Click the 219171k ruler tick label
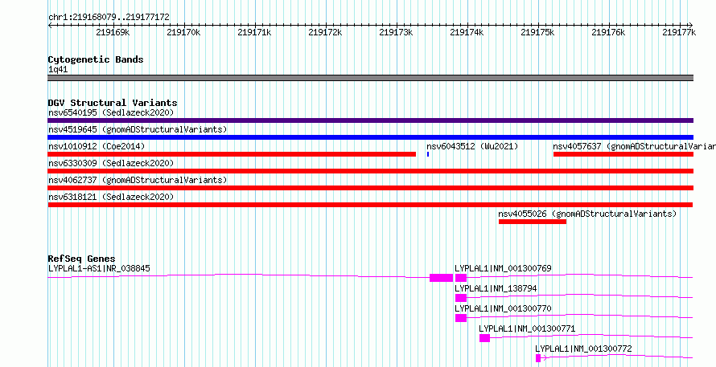This screenshot has height=367, width=716. [254, 32]
